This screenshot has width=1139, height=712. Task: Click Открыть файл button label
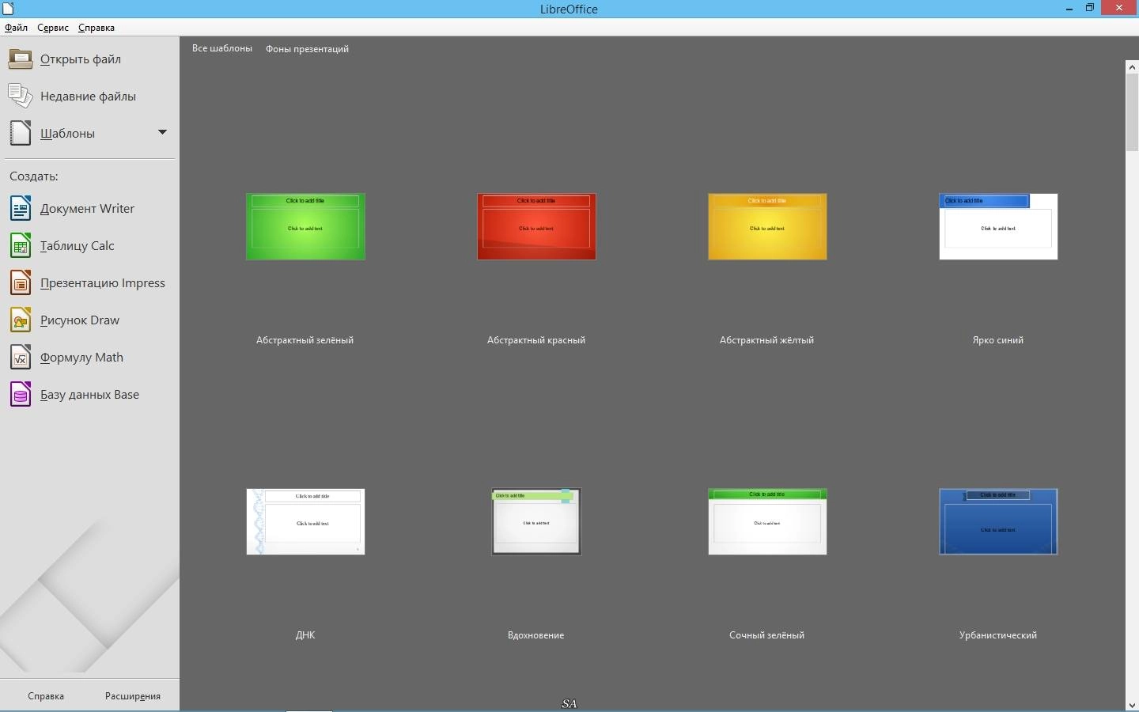point(81,59)
